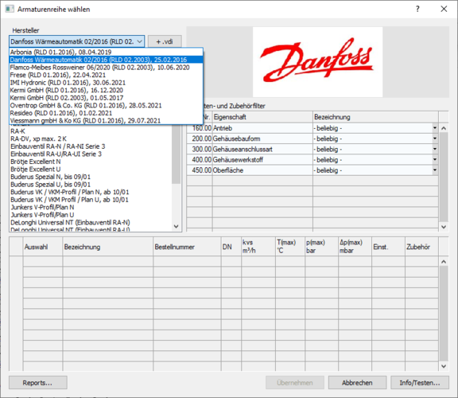Screen dimensions: 458x398
Task: Click the Abbrechen button
Action: [x=357, y=383]
